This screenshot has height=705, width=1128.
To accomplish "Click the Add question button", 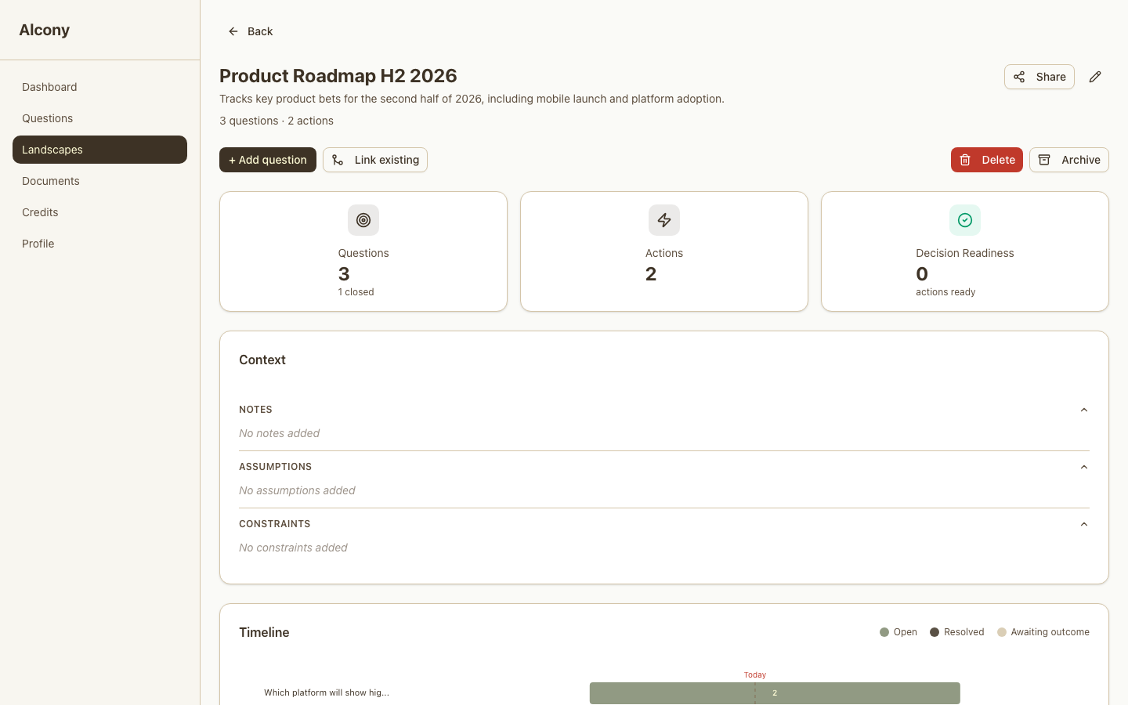I will coord(268,160).
